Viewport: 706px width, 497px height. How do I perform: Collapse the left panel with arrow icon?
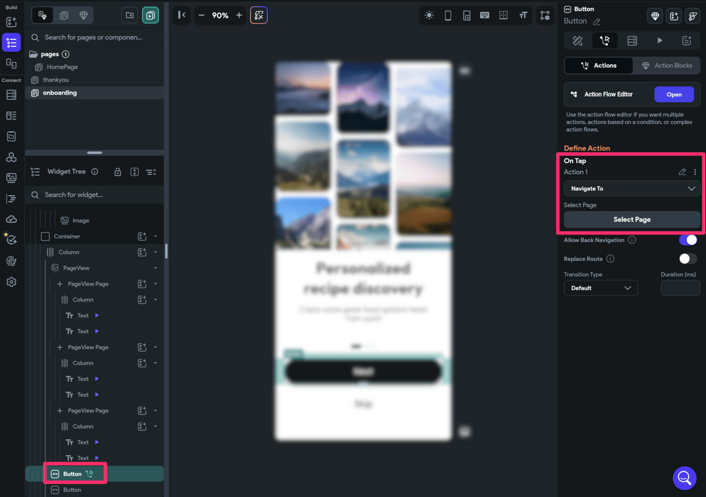click(181, 15)
